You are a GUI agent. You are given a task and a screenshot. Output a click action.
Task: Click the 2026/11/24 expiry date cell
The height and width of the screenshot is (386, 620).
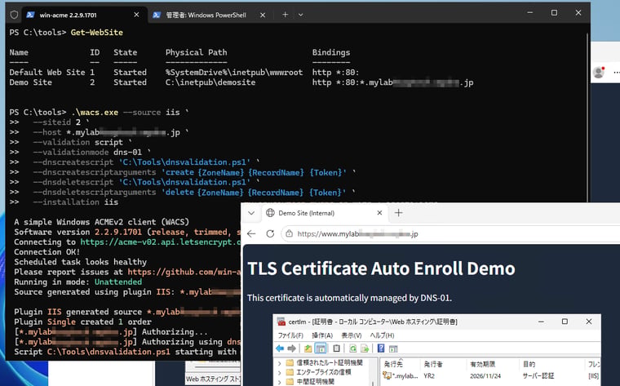coord(485,376)
